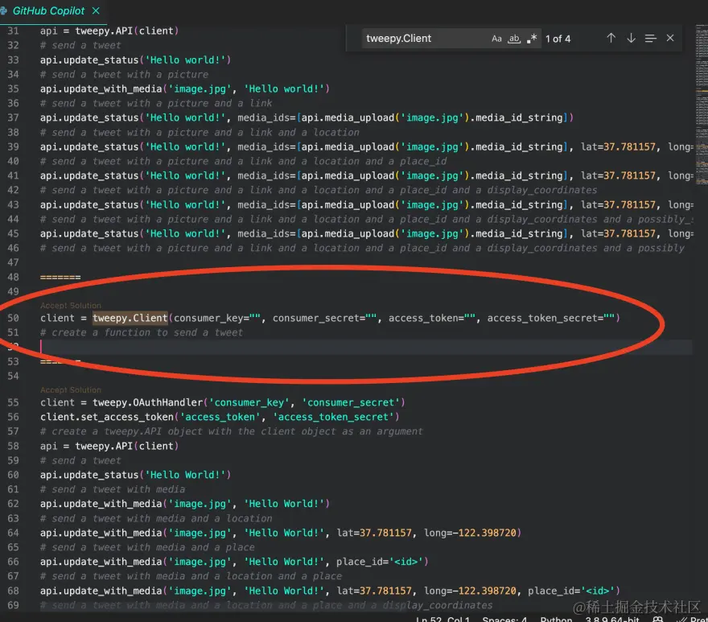Select the Python language mode in status bar
Image resolution: width=708 pixels, height=622 pixels.
point(556,619)
